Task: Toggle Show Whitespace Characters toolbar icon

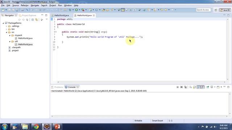Action: (134, 10)
